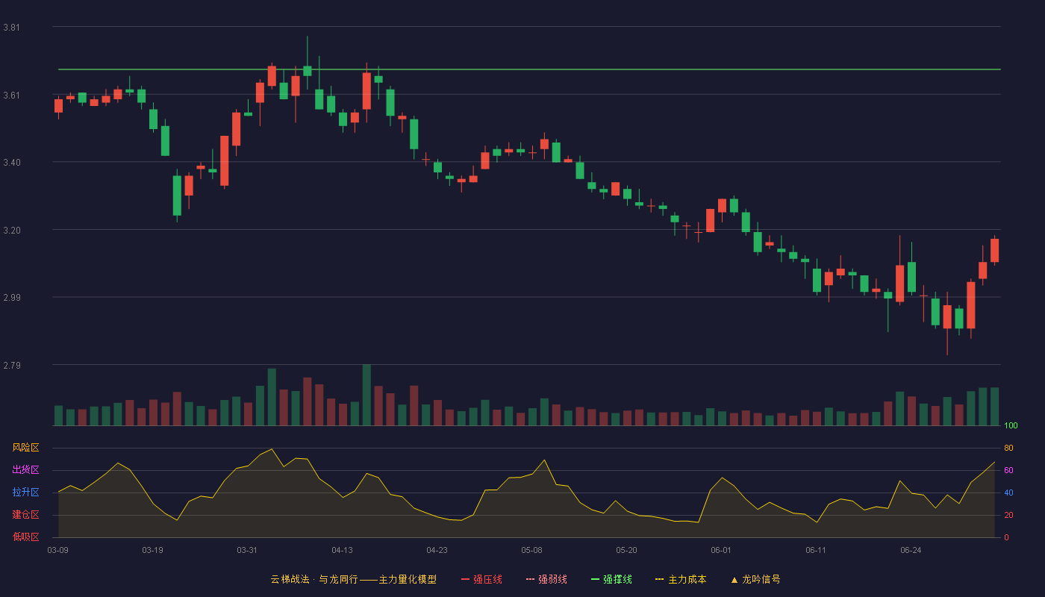Click the 3.81 price axis label

click(x=11, y=28)
